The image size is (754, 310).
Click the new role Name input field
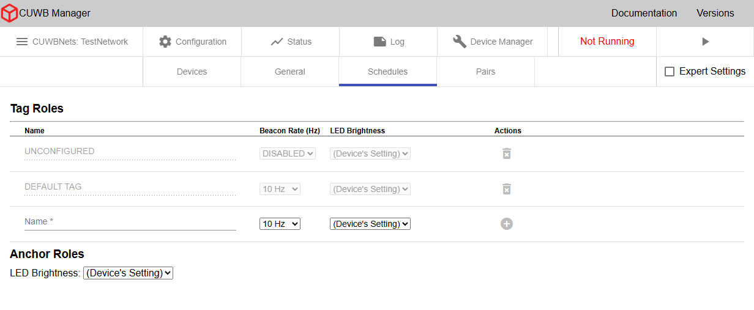tap(130, 222)
